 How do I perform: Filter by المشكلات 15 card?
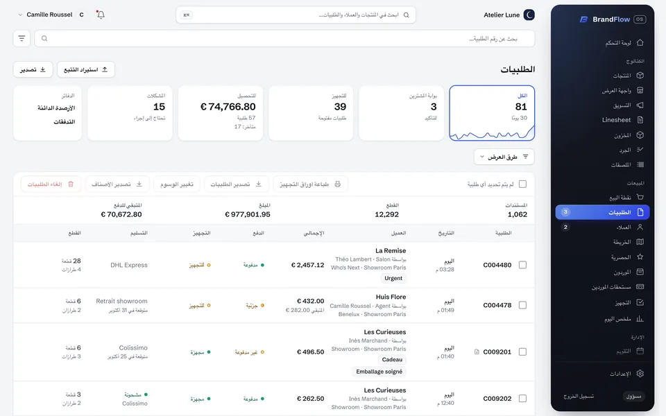(130, 113)
